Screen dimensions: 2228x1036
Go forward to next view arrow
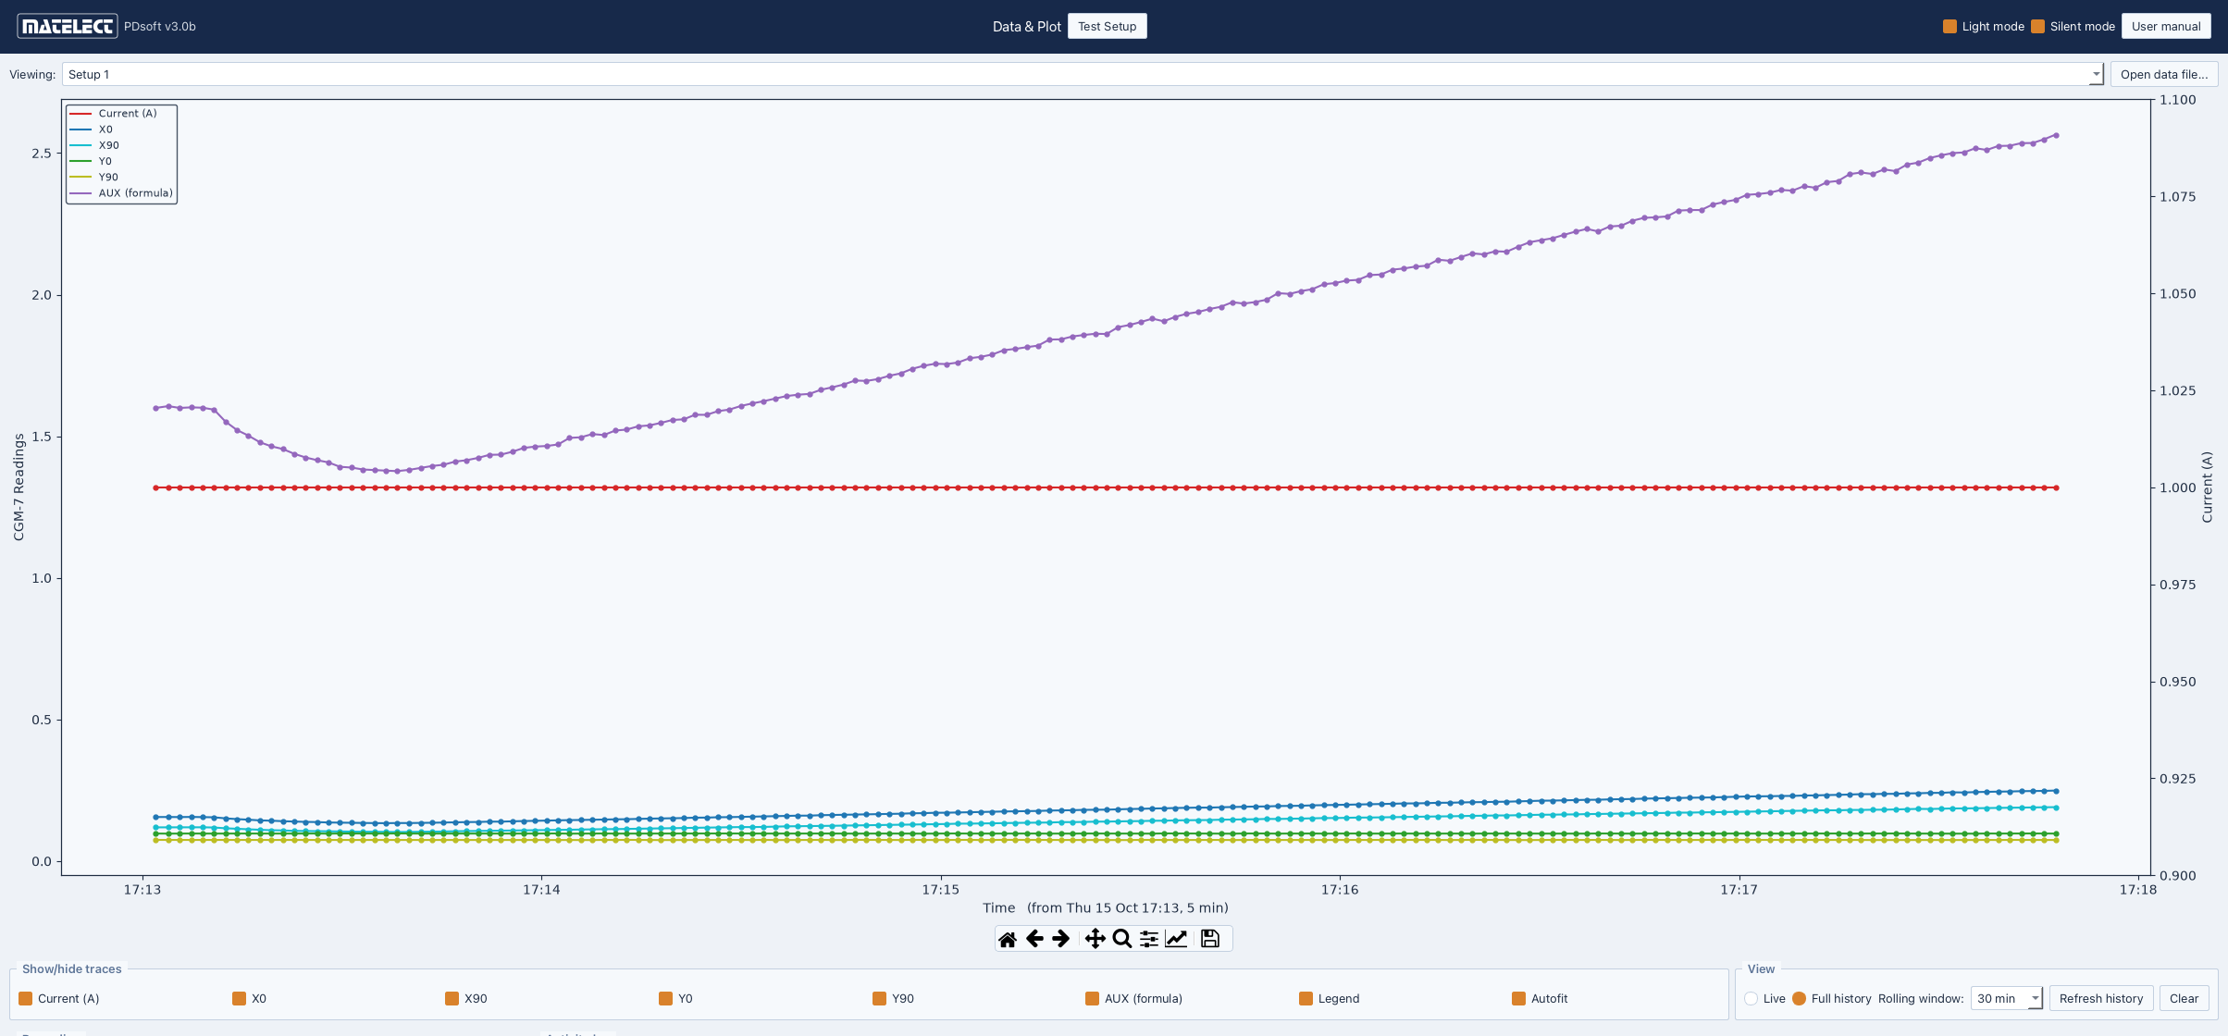(x=1061, y=939)
